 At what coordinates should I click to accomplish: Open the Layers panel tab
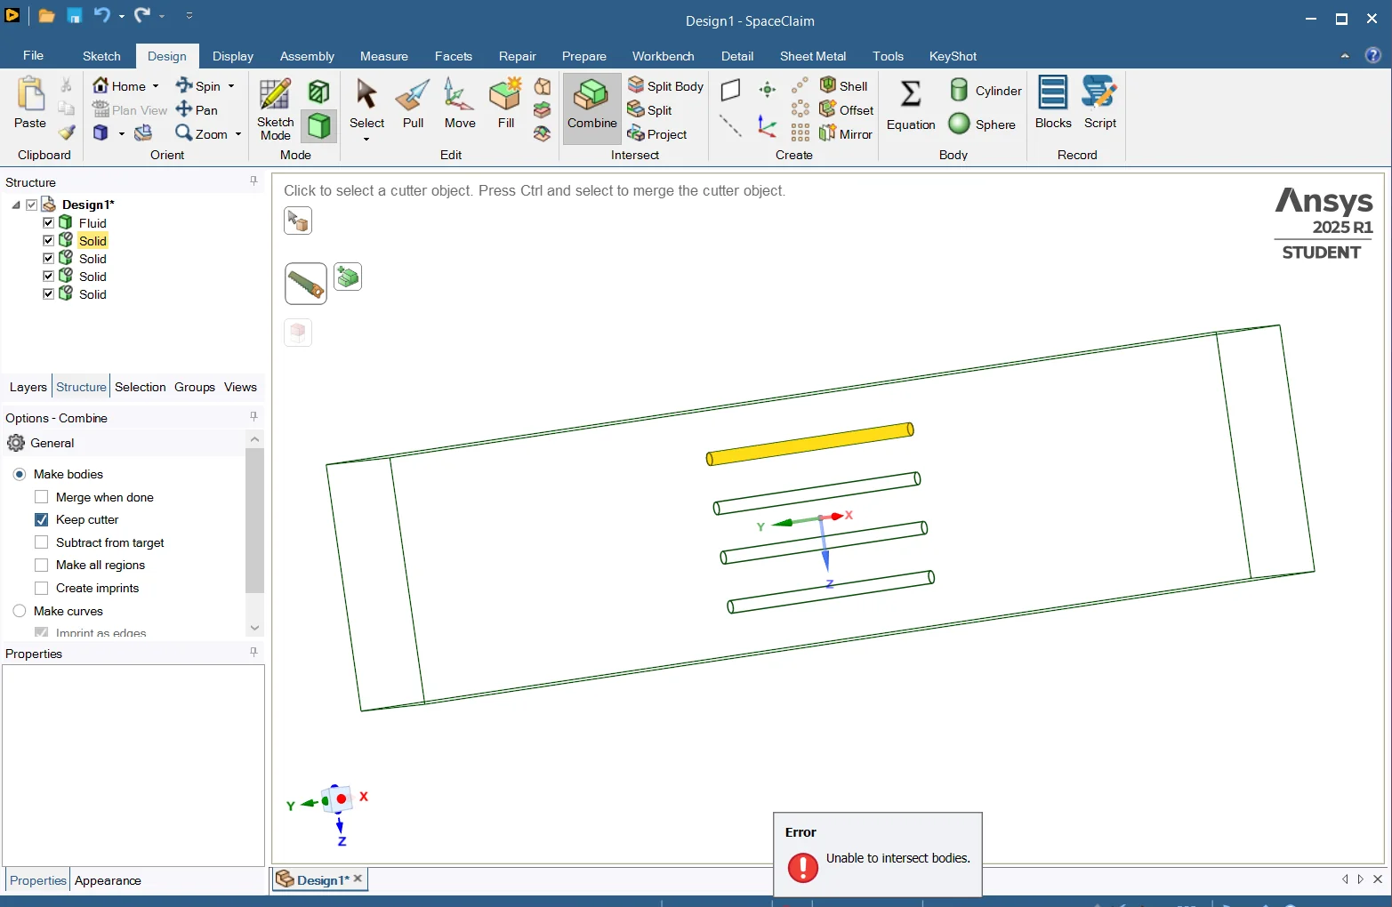tap(28, 387)
